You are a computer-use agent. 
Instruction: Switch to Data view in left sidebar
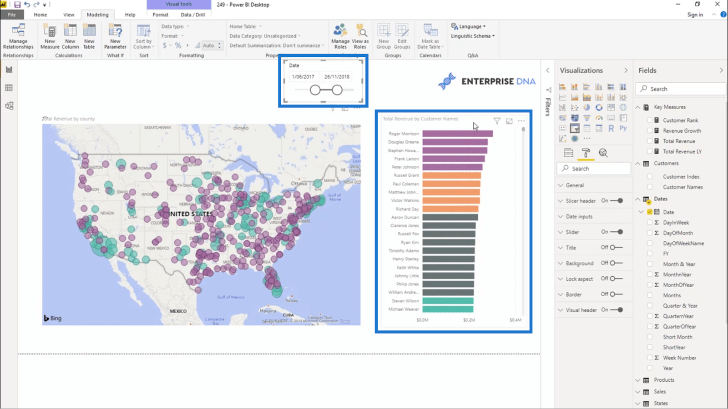point(9,88)
